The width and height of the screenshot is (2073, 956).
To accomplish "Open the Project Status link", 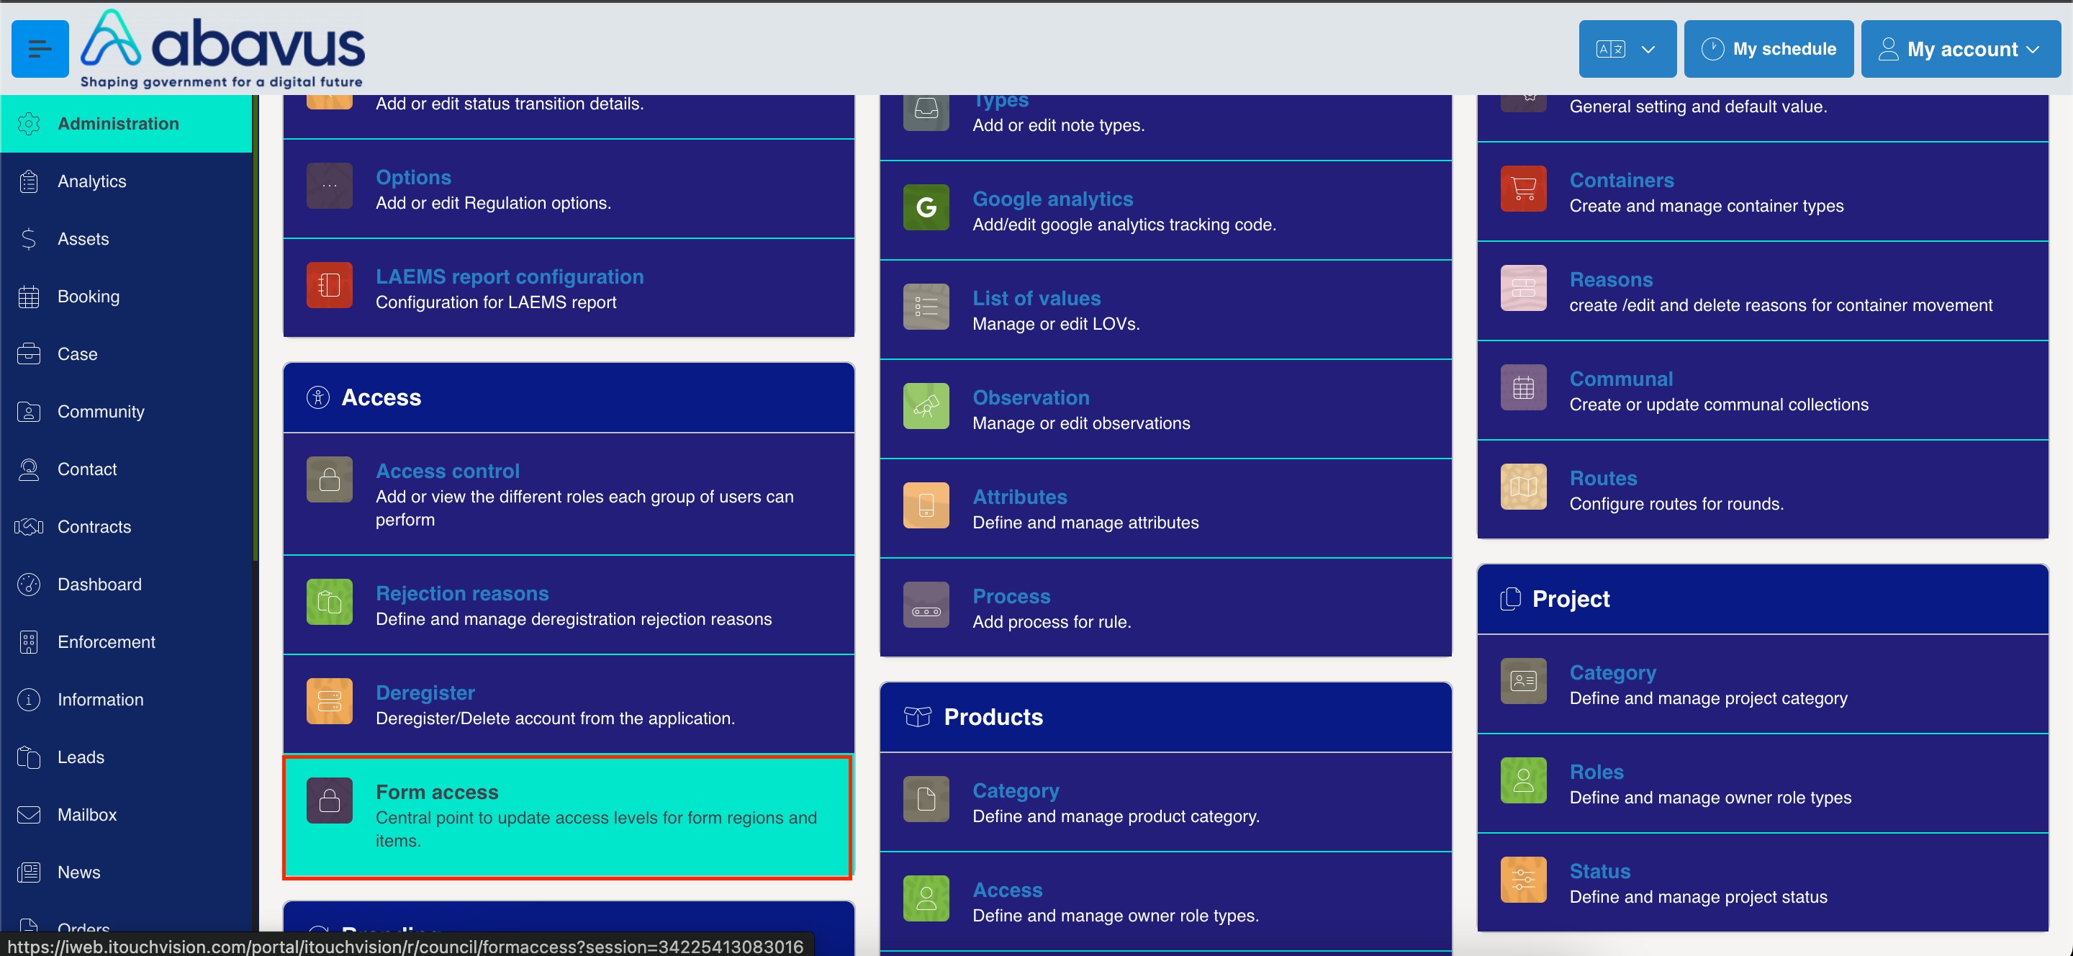I will point(1600,872).
